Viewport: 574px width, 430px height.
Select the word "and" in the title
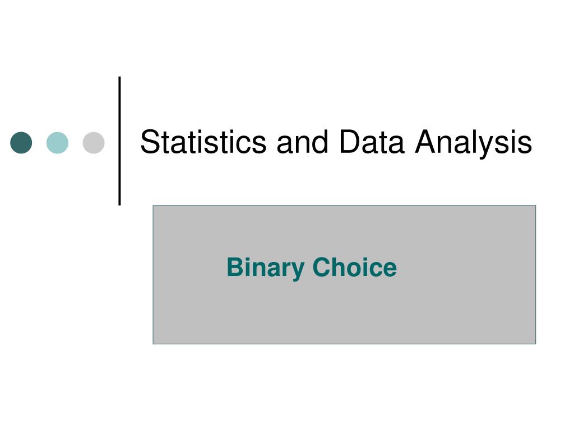(302, 142)
